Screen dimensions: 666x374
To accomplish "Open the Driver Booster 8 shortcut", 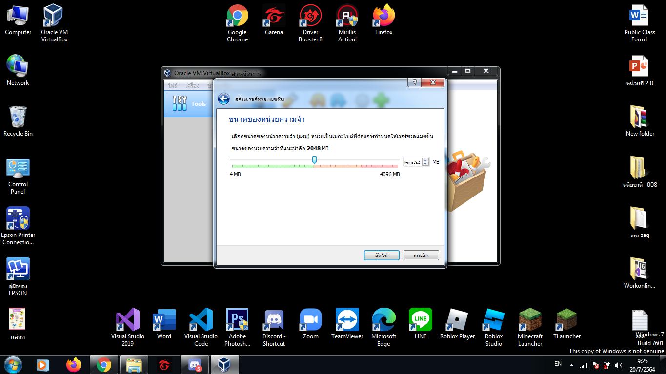I will point(310,23).
